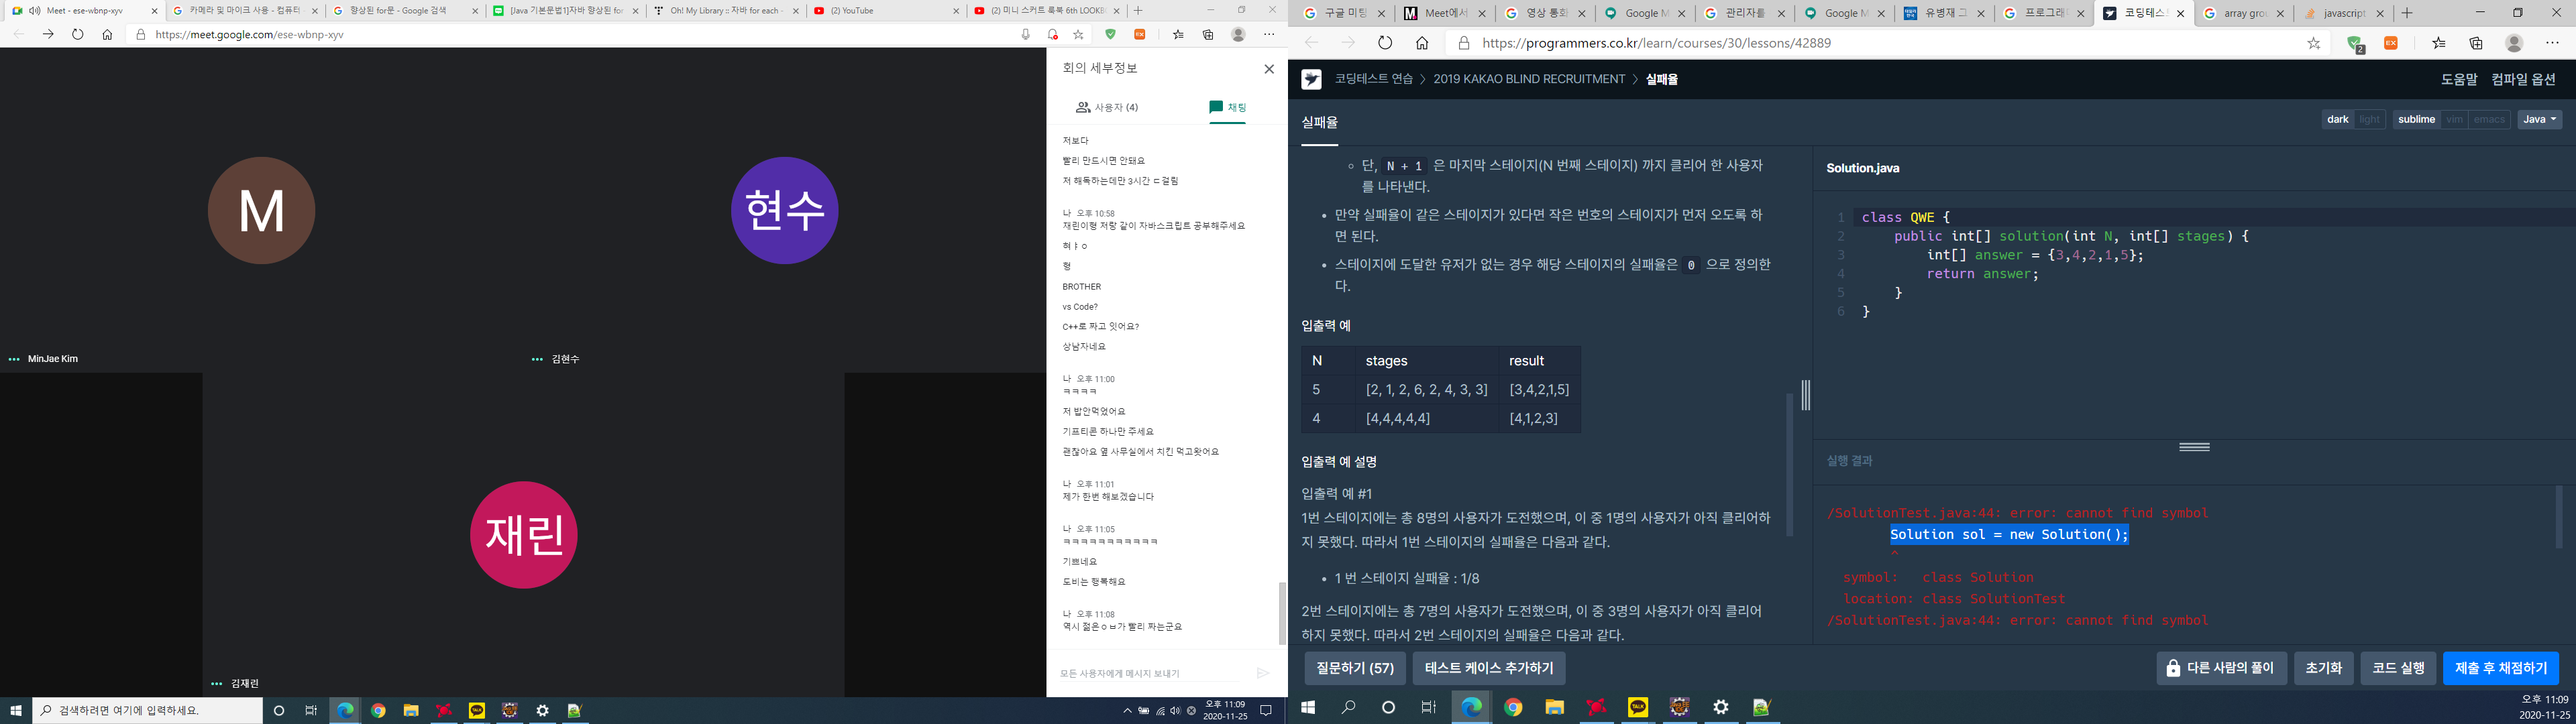Switch editor theme to light
This screenshot has width=2576, height=724.
[2369, 119]
